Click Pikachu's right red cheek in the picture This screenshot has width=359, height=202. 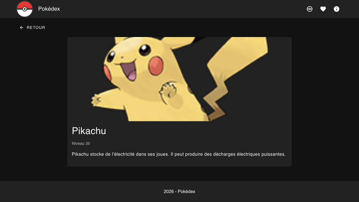click(x=156, y=64)
